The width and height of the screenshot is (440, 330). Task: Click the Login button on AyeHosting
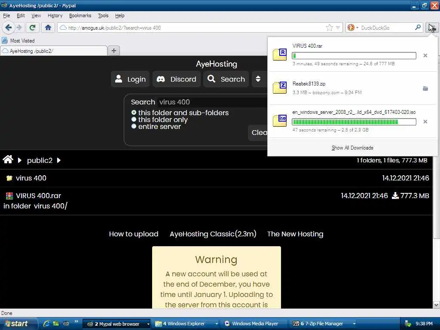pos(130,79)
